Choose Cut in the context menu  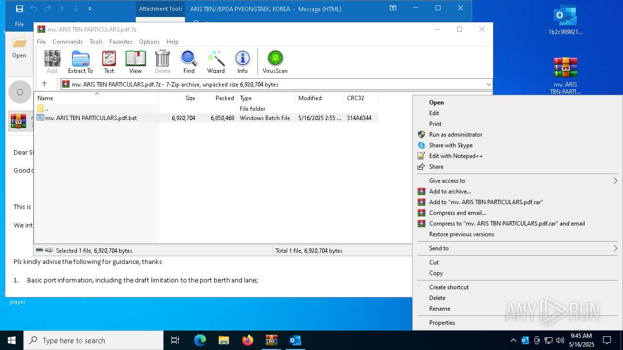[x=517, y=262]
